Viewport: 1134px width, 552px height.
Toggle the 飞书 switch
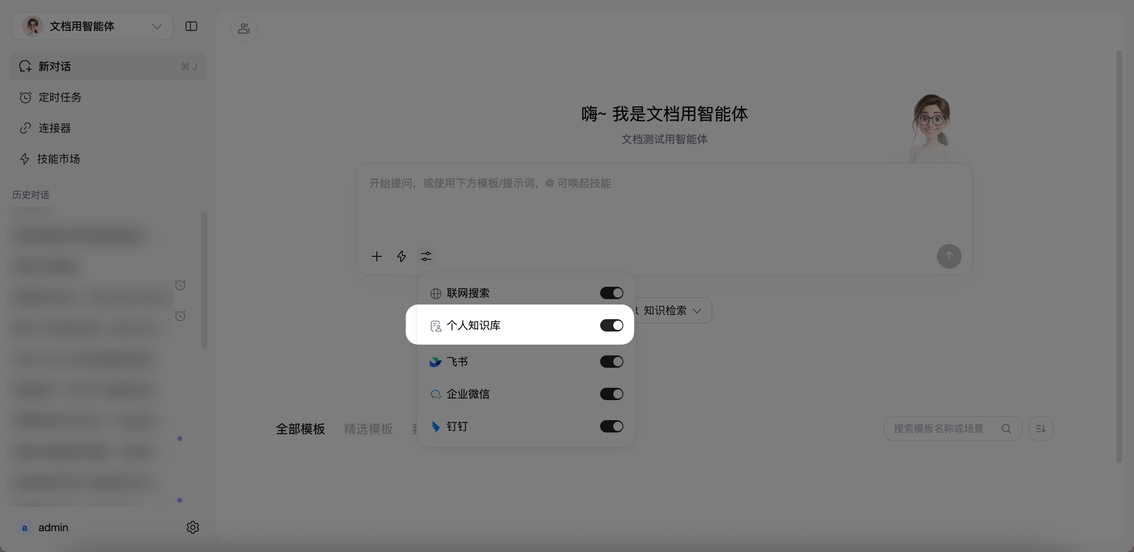611,362
